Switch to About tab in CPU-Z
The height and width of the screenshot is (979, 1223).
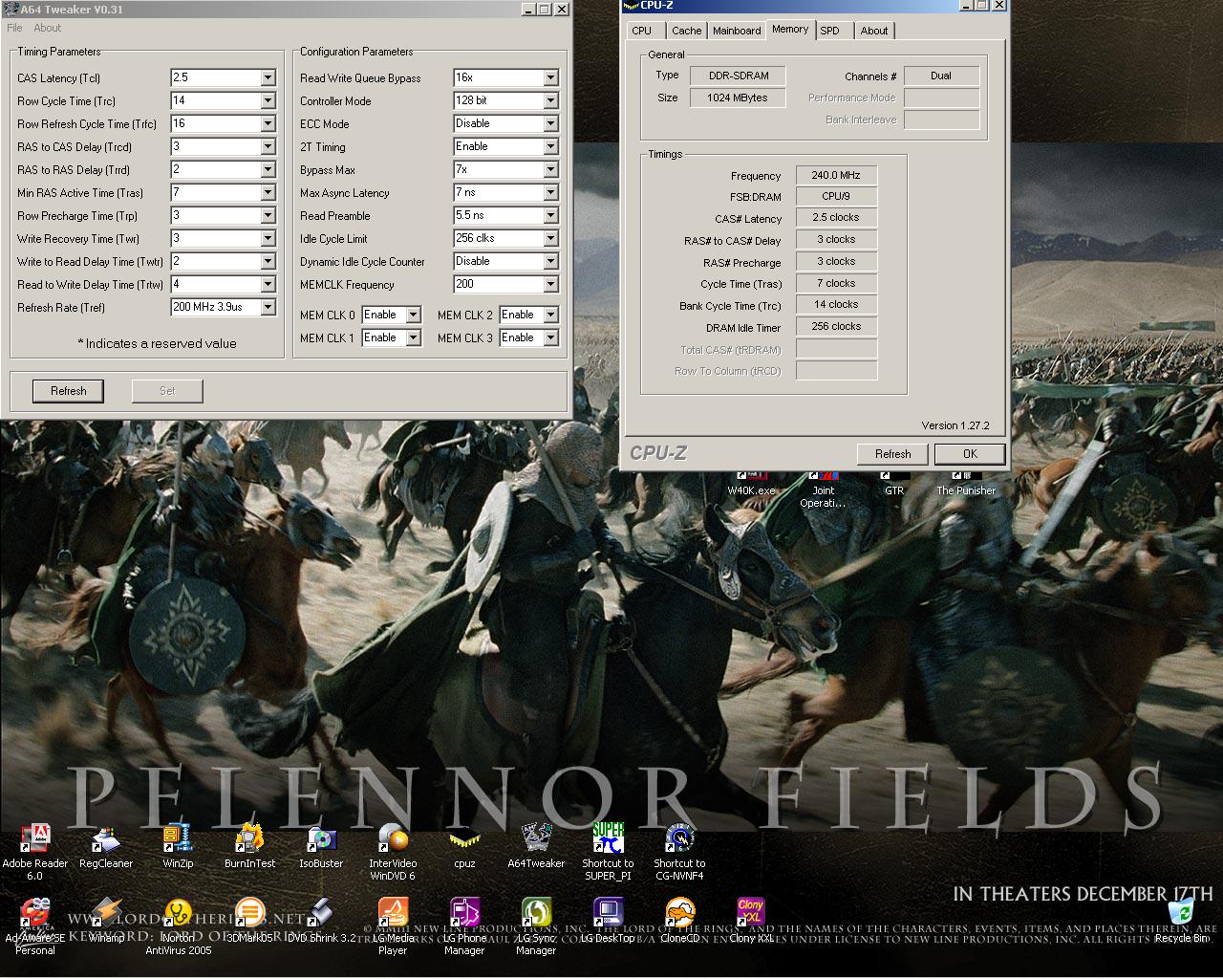click(x=873, y=31)
